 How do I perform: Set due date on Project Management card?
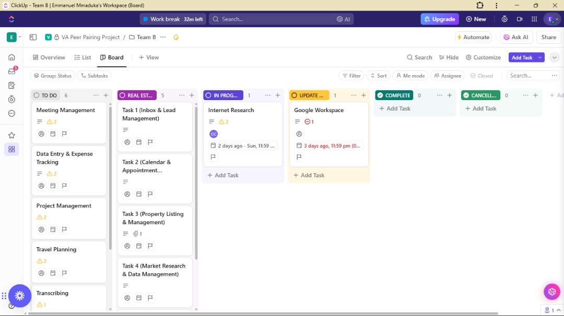[53, 229]
